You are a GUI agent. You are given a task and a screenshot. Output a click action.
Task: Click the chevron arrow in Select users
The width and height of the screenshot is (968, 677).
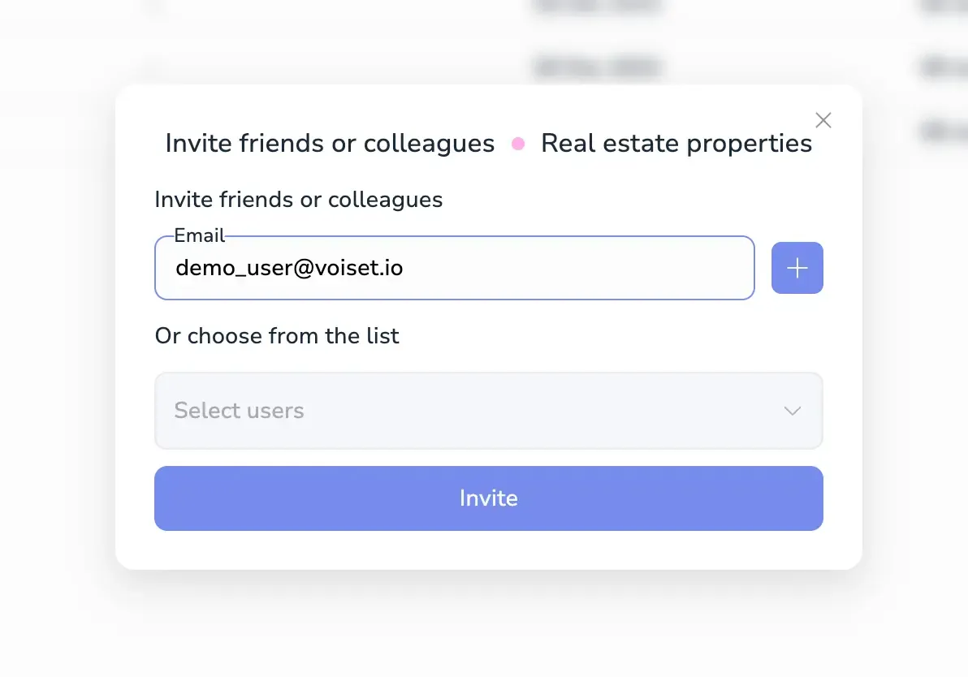pos(793,411)
